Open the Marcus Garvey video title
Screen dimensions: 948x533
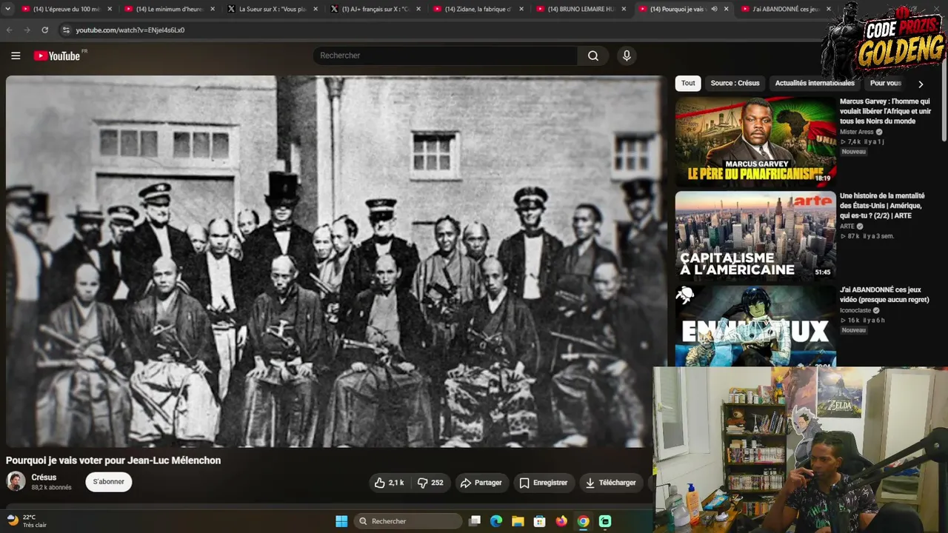click(x=886, y=111)
